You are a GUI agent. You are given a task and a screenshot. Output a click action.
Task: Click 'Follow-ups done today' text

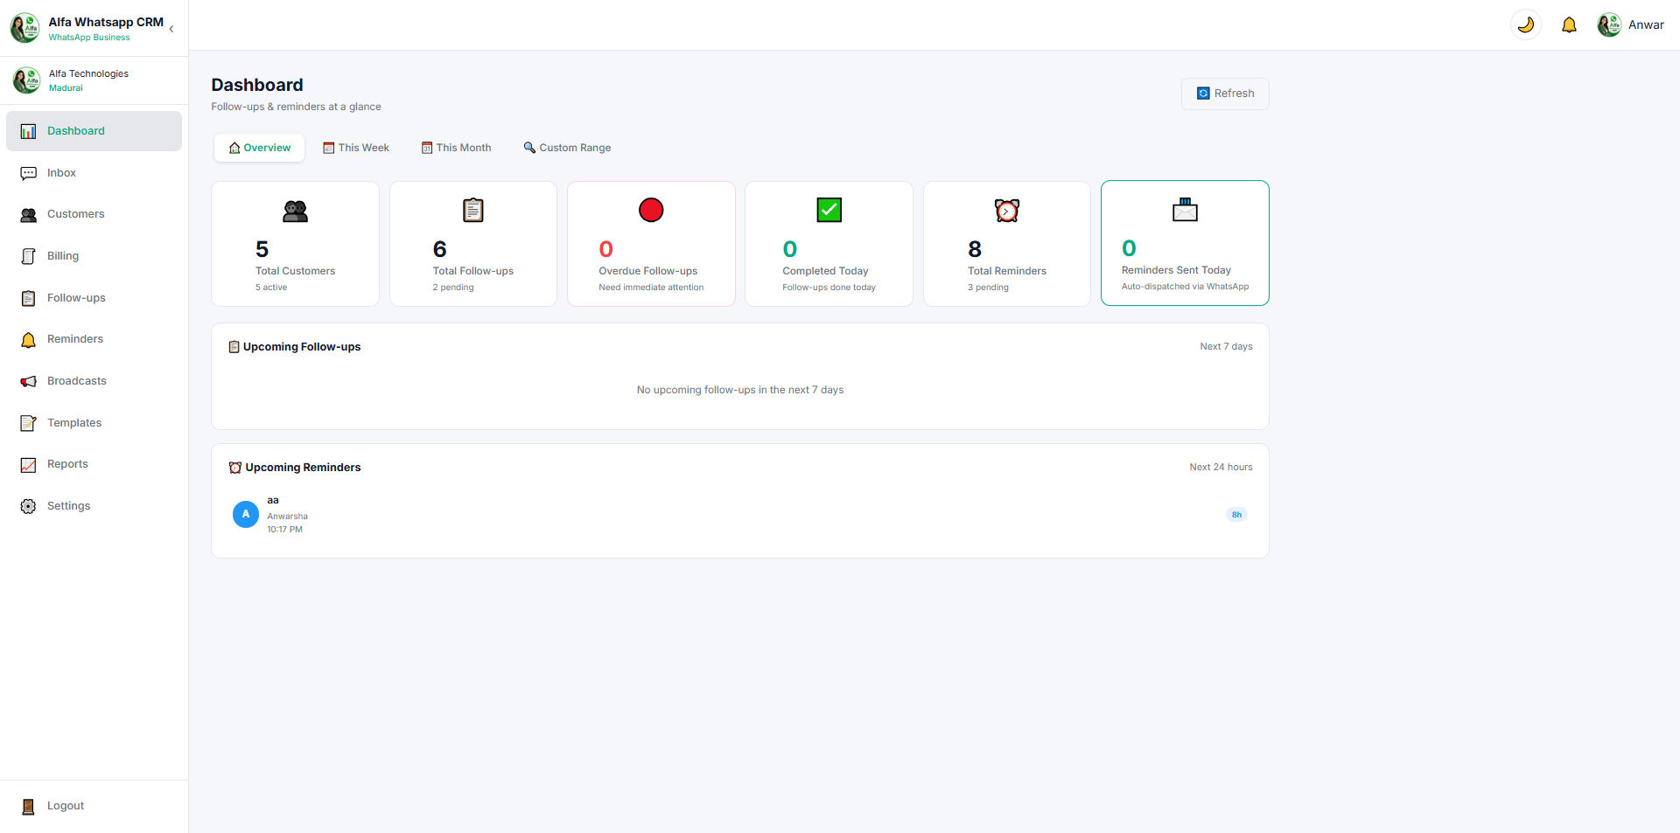click(x=829, y=288)
